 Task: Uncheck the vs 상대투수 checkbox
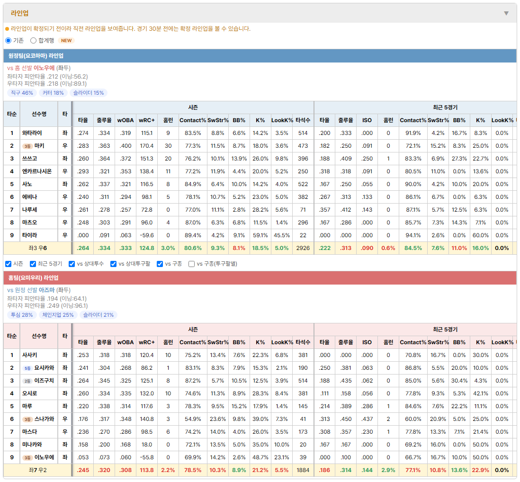72,264
